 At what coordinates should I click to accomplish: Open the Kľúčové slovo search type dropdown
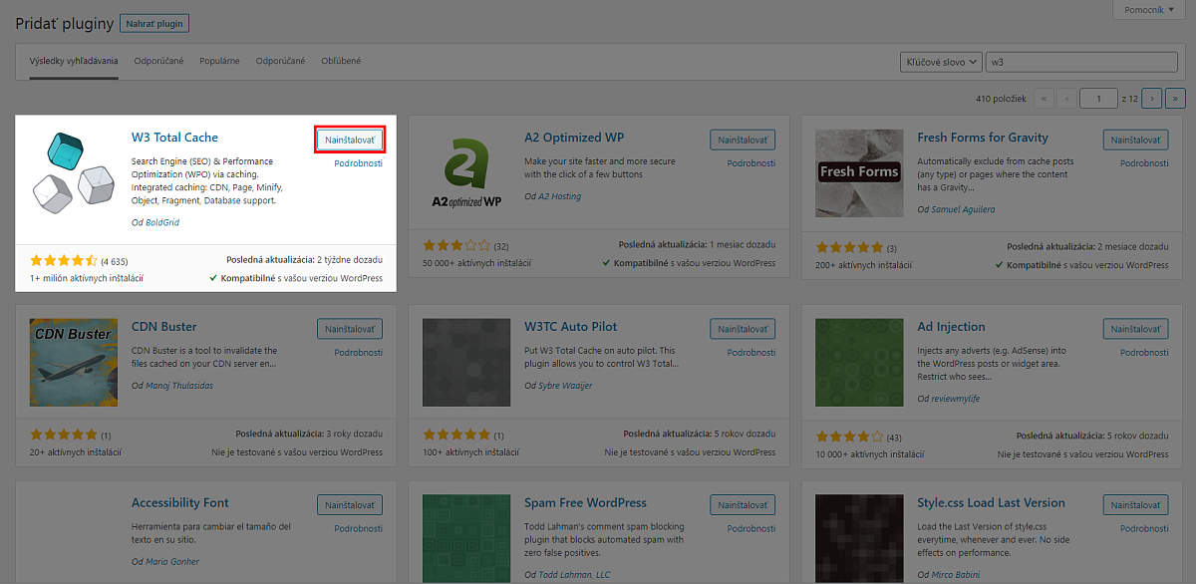pos(941,62)
